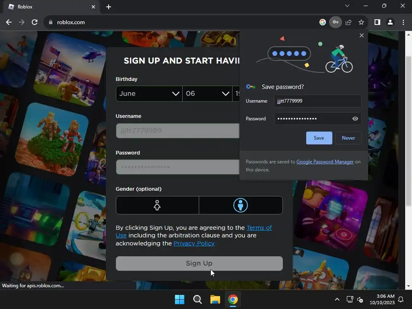This screenshot has height=309, width=412.
Task: Click the Roblox signup Password field
Action: (177, 167)
